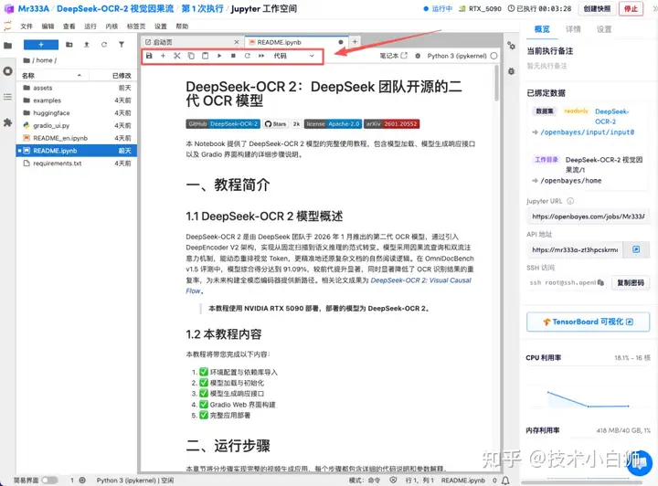Open the 查看 menu
Screen dimensions: 658x486
point(69,26)
